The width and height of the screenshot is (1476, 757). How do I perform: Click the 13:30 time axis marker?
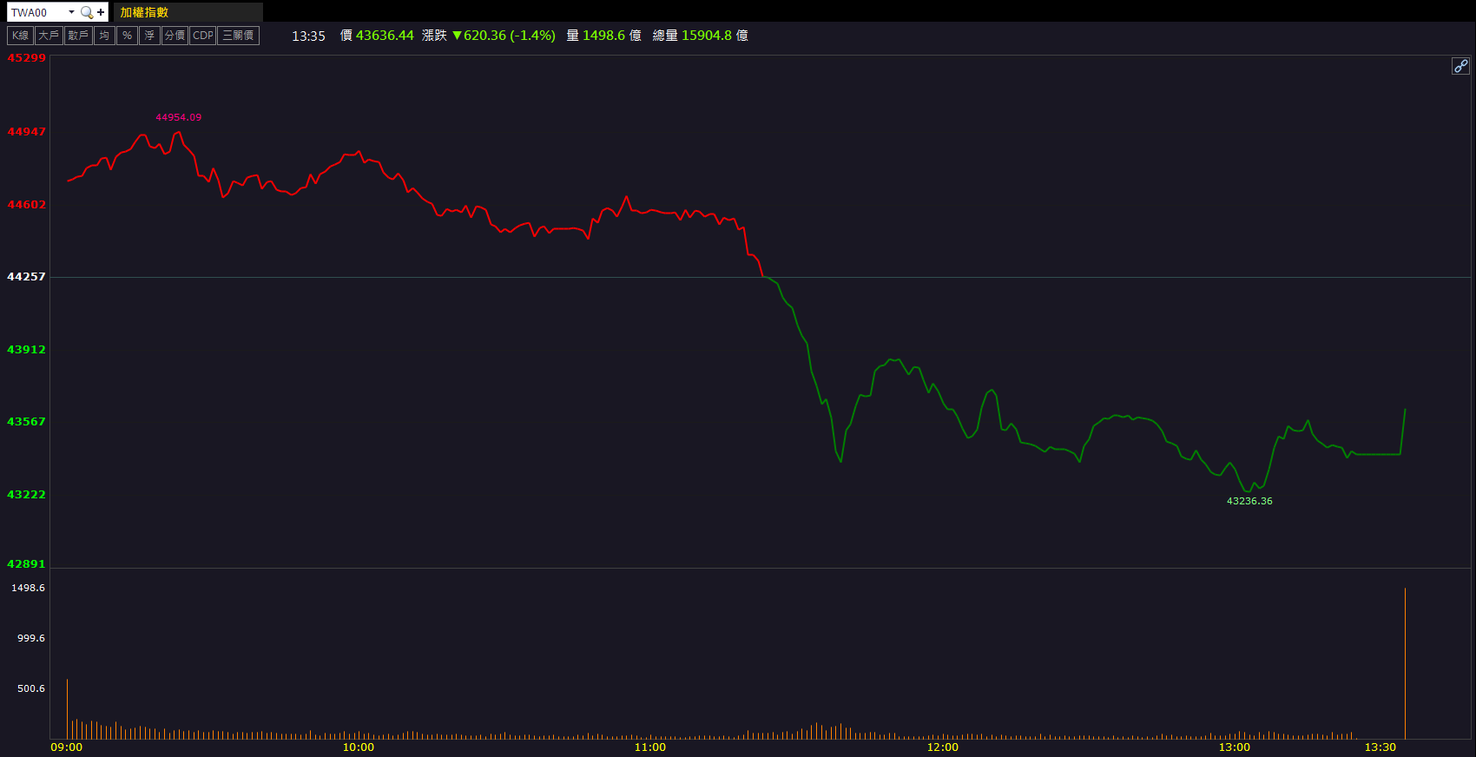(x=1380, y=747)
